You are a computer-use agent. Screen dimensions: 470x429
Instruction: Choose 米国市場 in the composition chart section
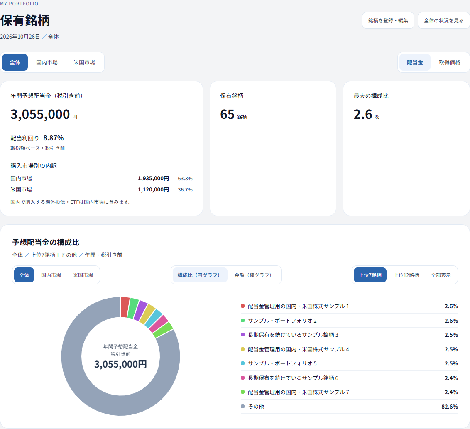point(83,275)
